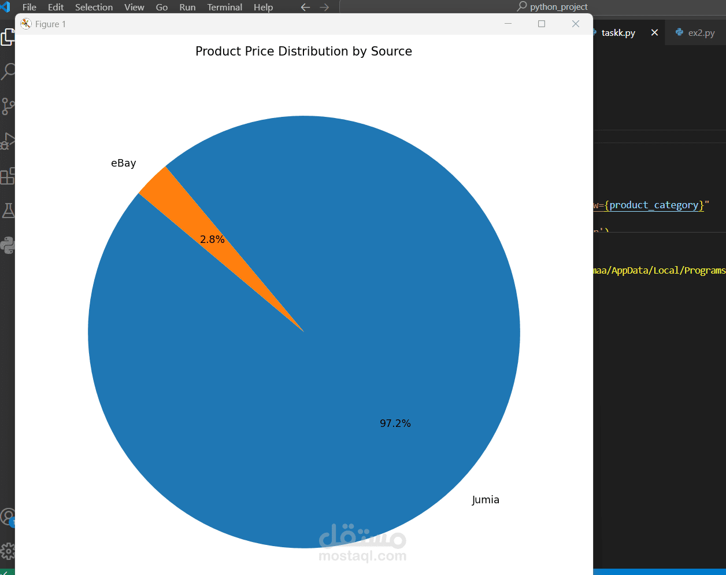
Task: Click the matplotlib icon in Figure 1 title
Action: pos(25,24)
